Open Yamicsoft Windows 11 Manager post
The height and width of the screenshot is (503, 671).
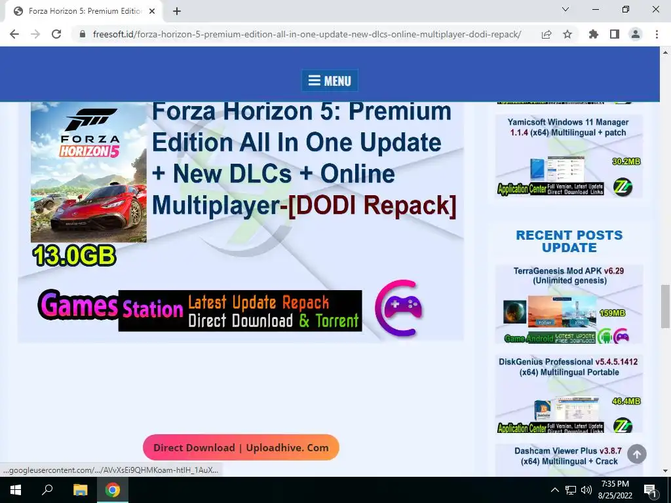[568, 128]
